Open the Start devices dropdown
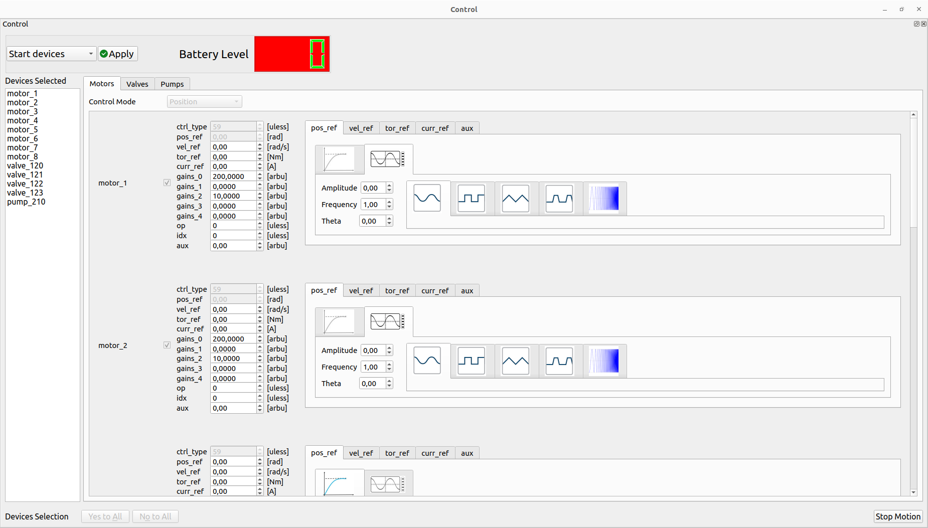Viewport: 928px width, 528px height. click(51, 54)
